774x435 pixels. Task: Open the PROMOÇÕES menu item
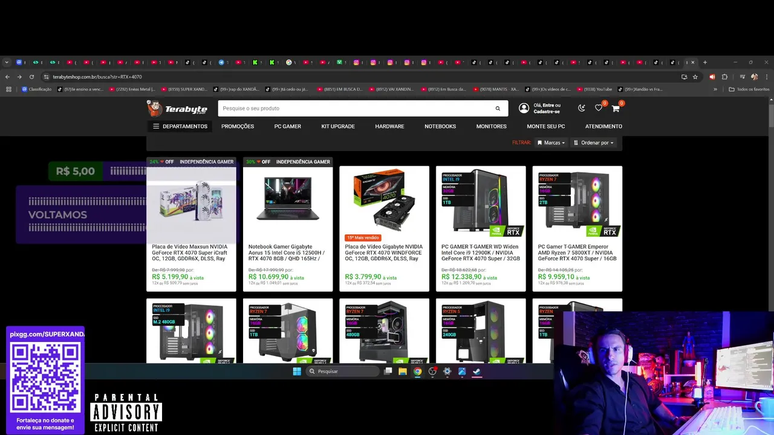point(238,126)
